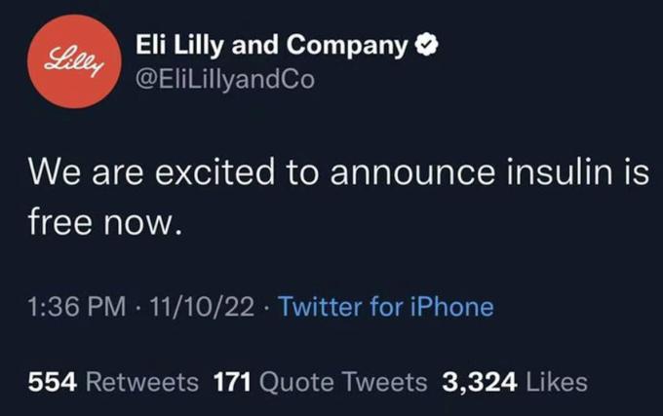663x416 pixels.
Task: View the 171 quote tweets number
Action: [x=232, y=382]
